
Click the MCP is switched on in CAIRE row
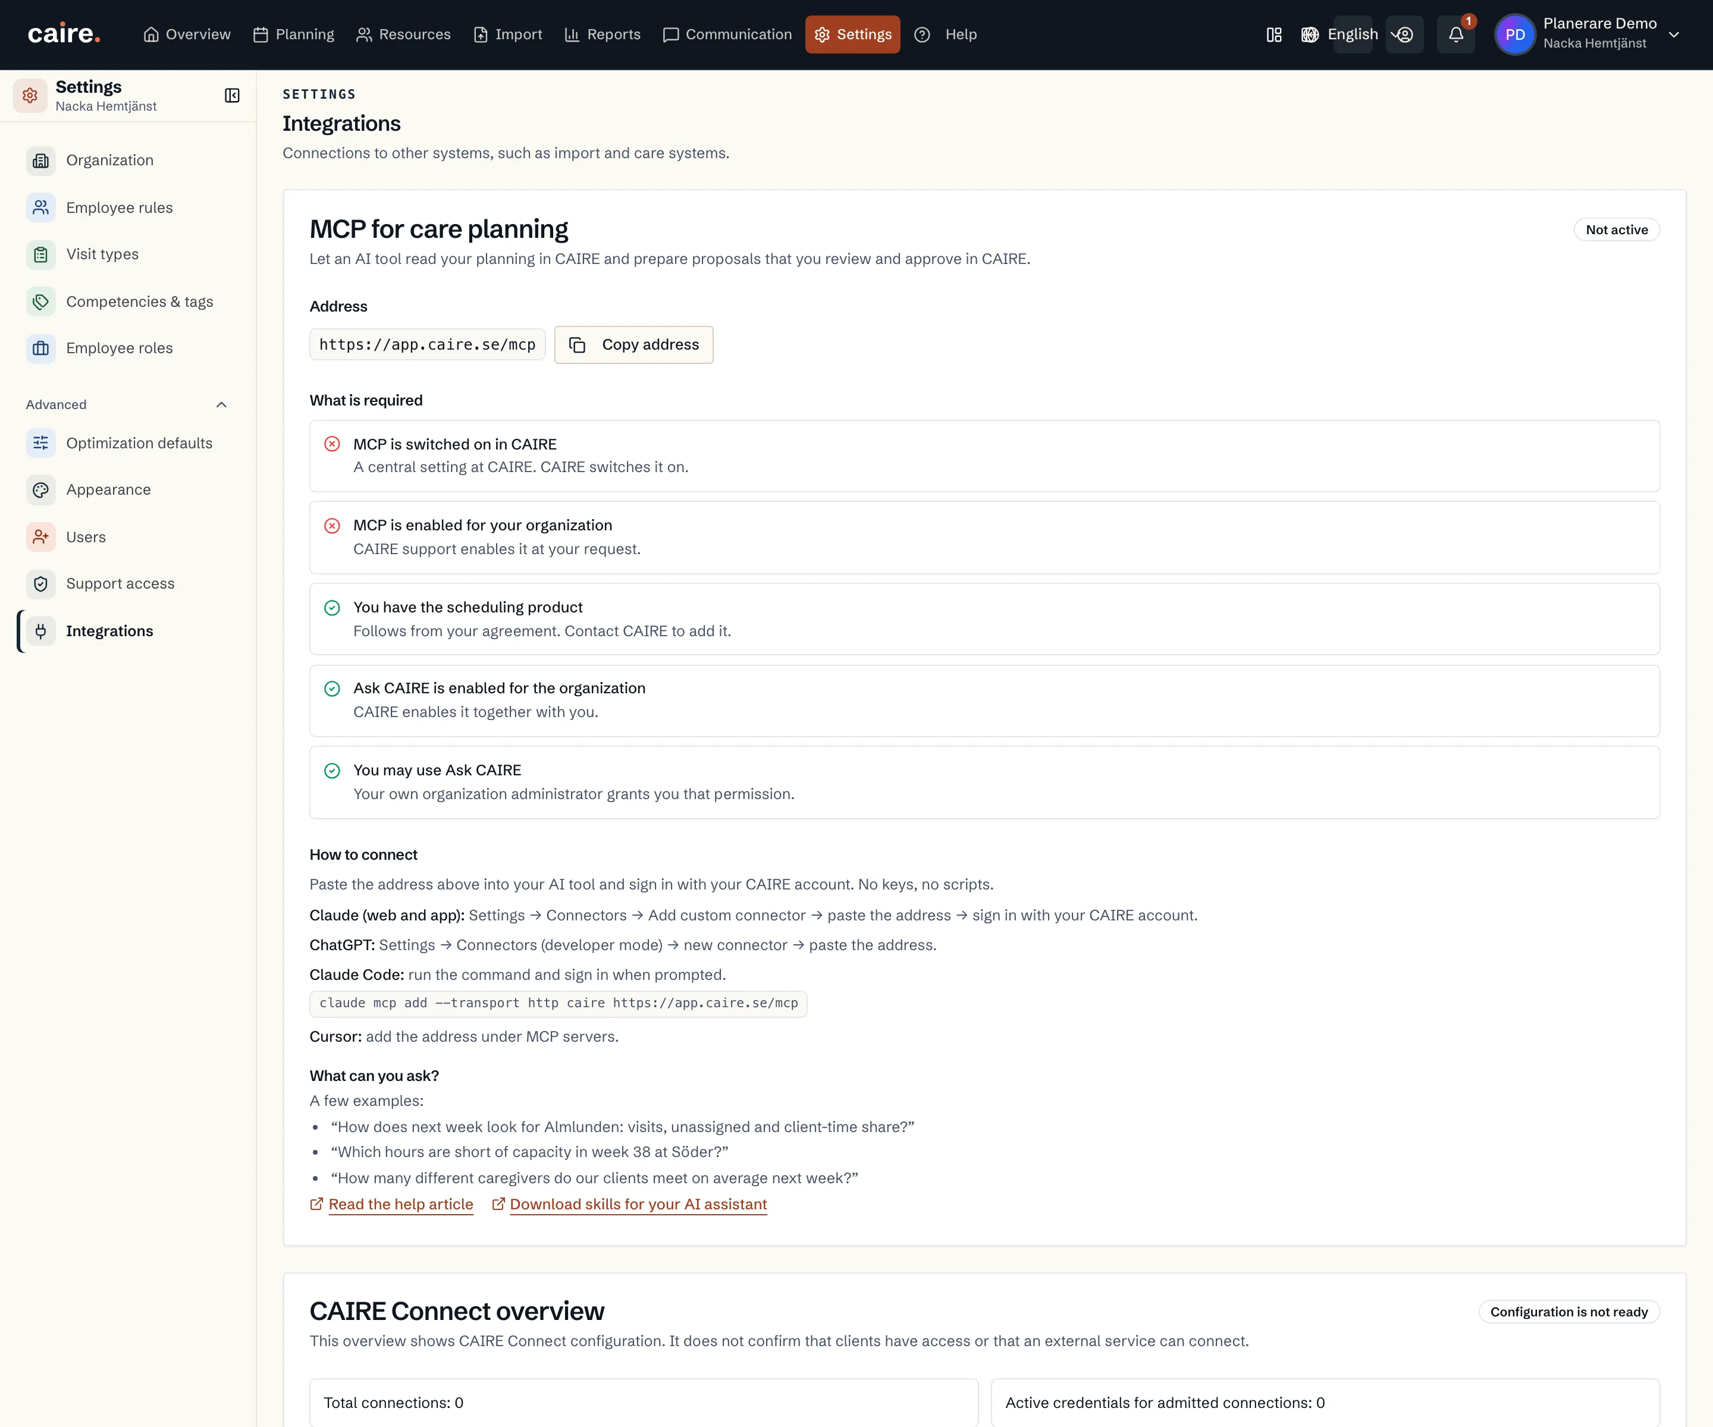984,456
